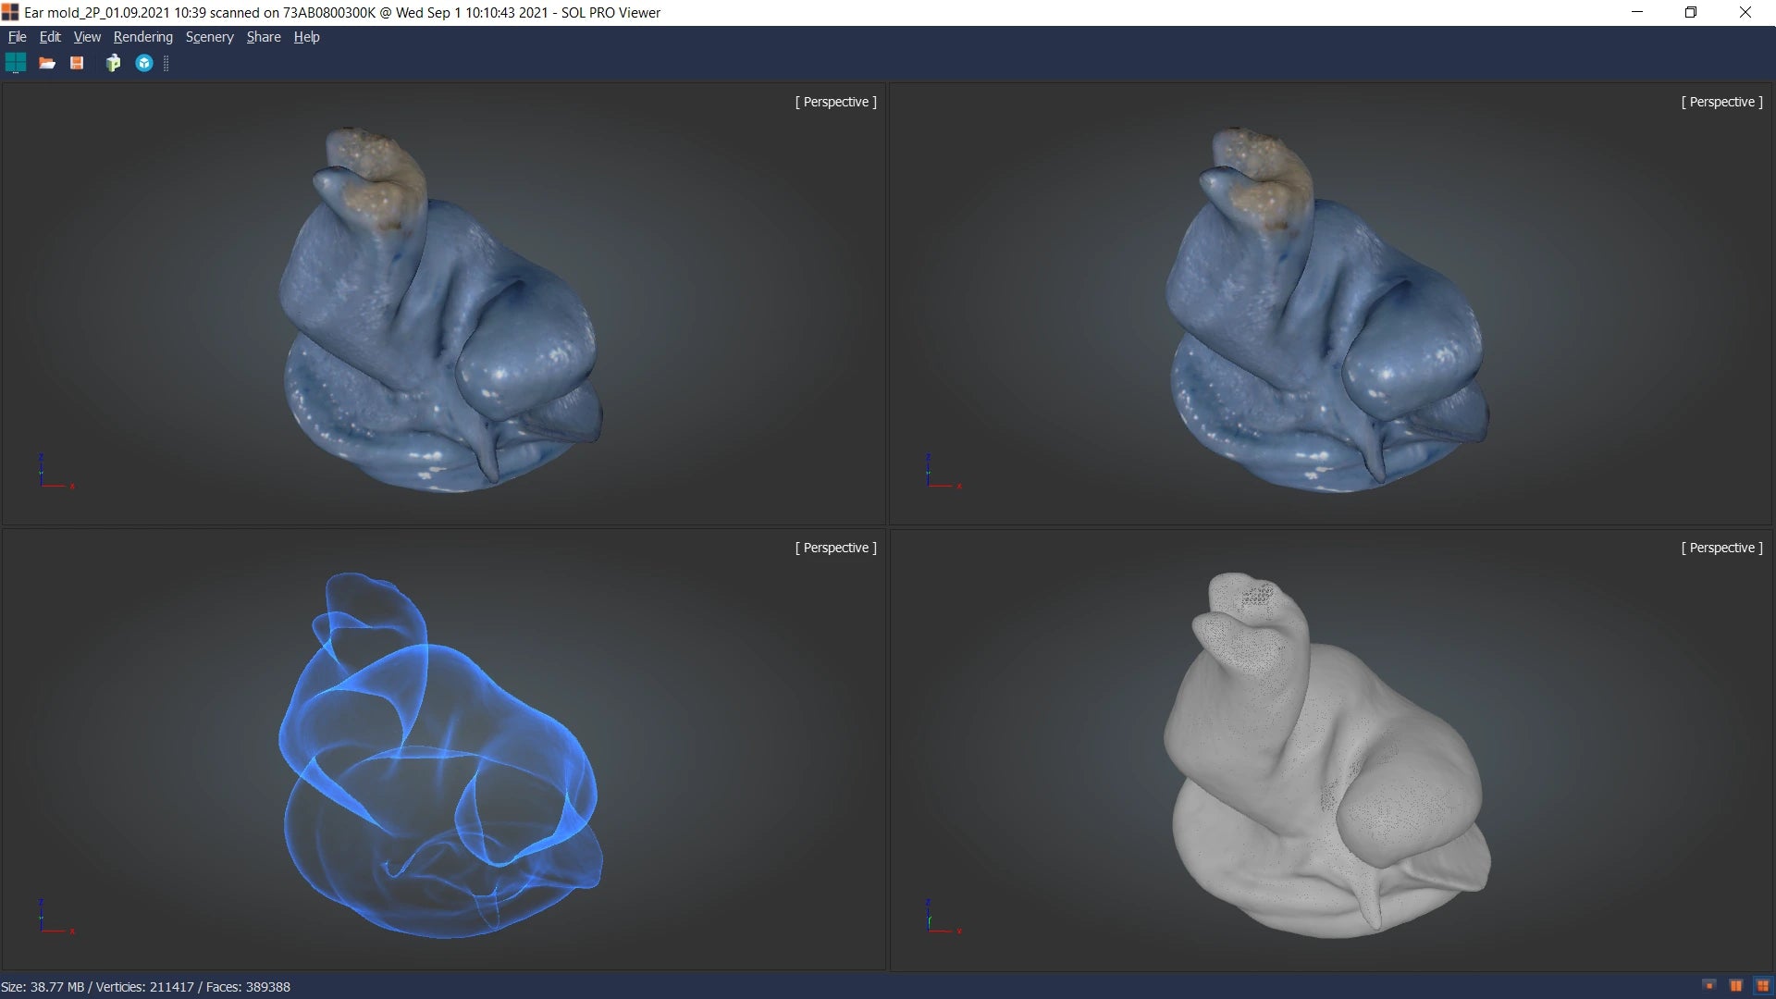The height and width of the screenshot is (999, 1776).
Task: Open the Share menu
Action: [x=264, y=37]
